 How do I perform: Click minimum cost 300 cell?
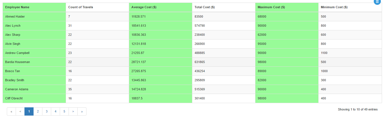tap(350, 80)
